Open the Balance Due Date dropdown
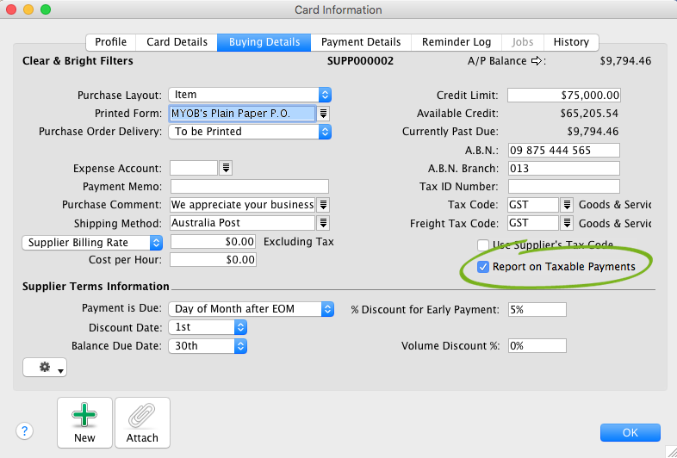Screen dimensions: 677x458 240,346
